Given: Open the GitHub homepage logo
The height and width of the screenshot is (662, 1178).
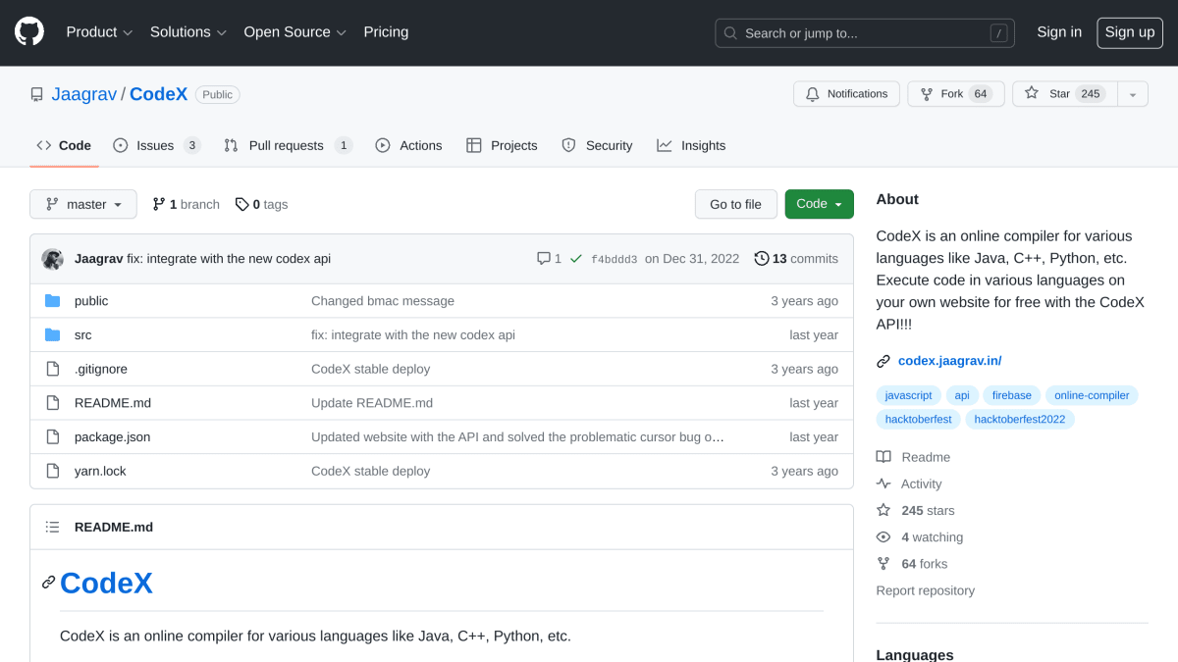Looking at the screenshot, I should [x=29, y=32].
